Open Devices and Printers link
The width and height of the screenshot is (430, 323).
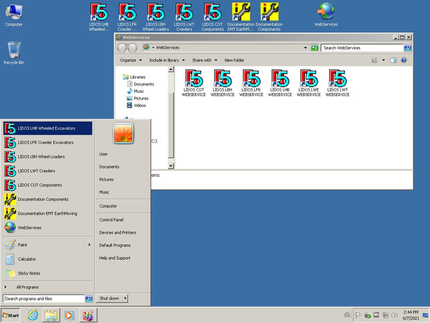click(118, 232)
